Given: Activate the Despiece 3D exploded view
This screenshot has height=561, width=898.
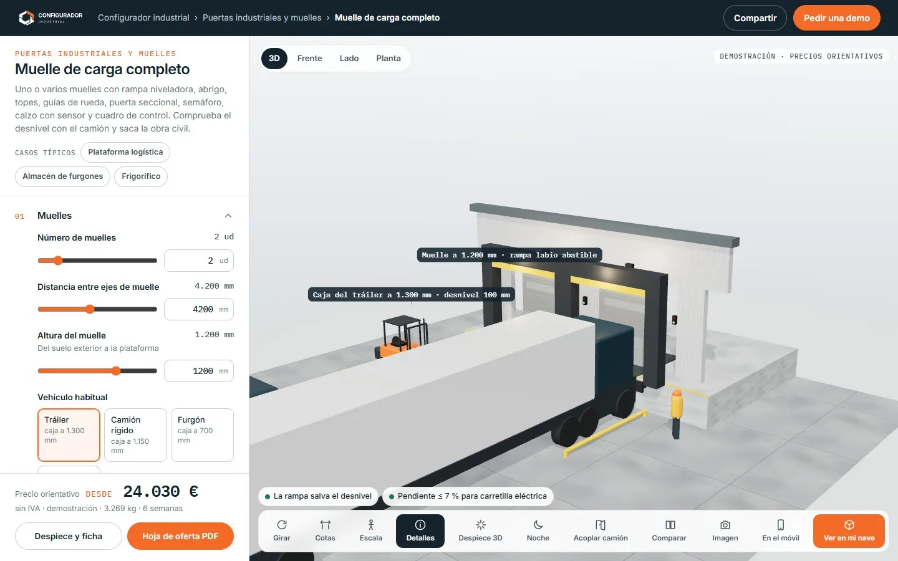Looking at the screenshot, I should (480, 531).
